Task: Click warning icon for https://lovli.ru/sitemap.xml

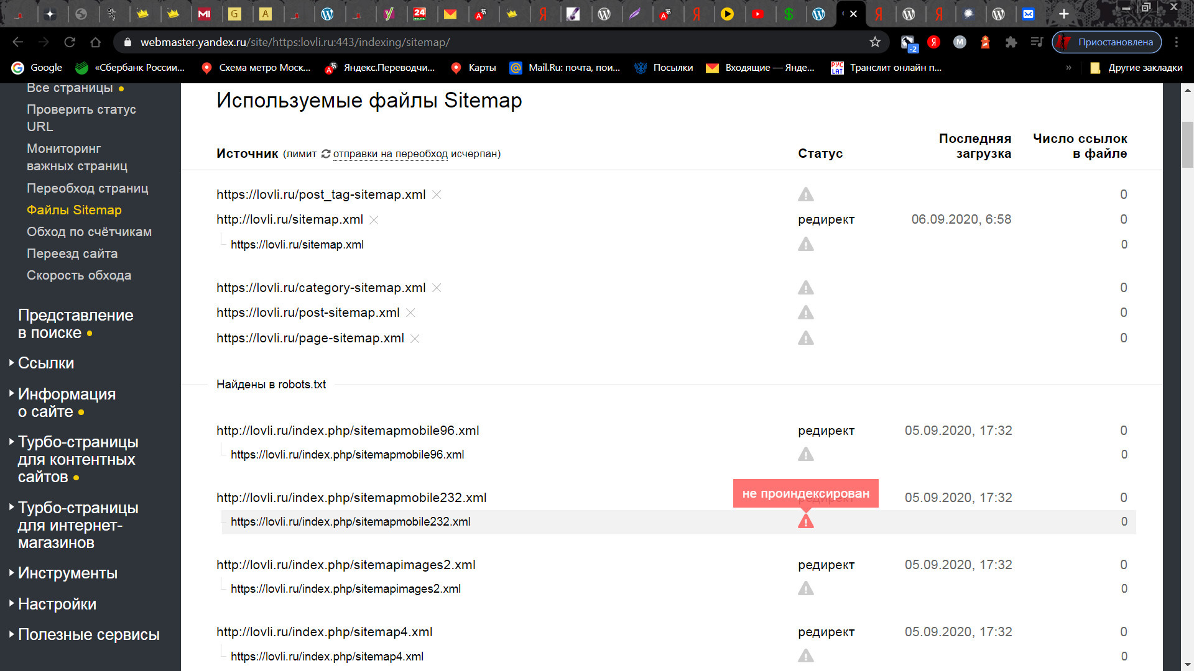Action: click(x=806, y=244)
